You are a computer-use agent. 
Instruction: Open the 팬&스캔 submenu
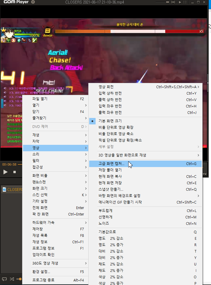(x=55, y=182)
